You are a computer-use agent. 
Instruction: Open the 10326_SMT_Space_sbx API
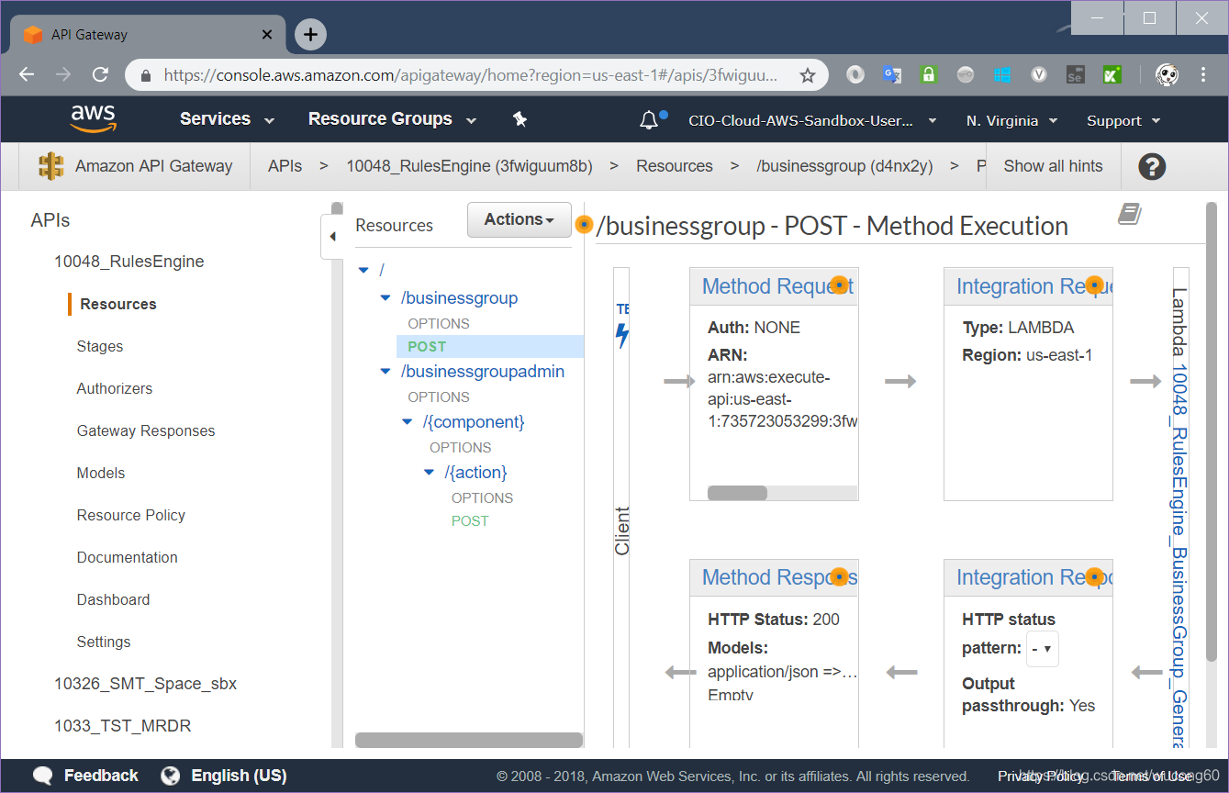tap(145, 684)
